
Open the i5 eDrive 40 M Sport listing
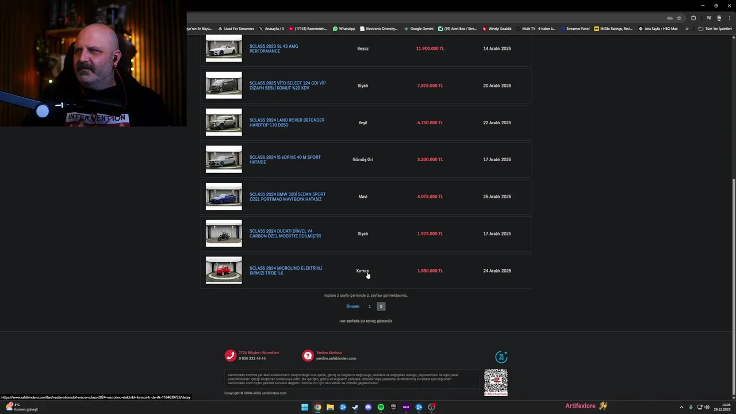pos(285,159)
